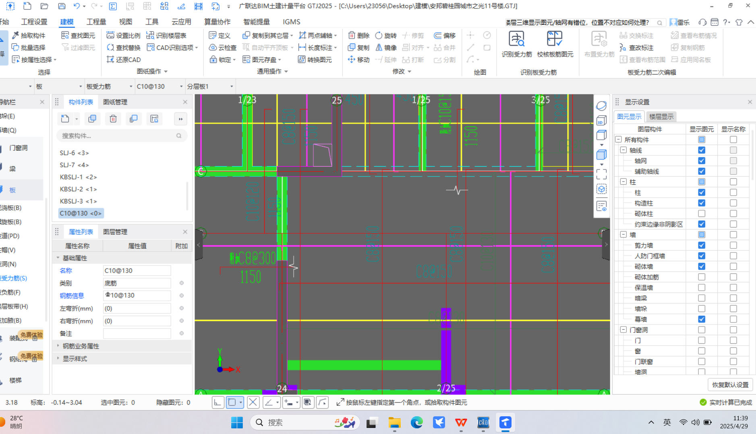Expand 钢筋业务属性 property group

pyautogui.click(x=58, y=346)
